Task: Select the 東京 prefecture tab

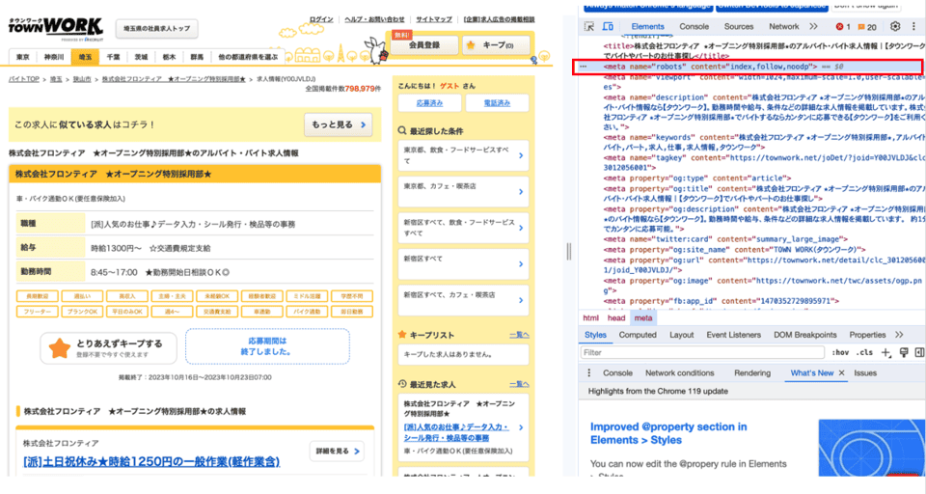Action: click(x=23, y=57)
